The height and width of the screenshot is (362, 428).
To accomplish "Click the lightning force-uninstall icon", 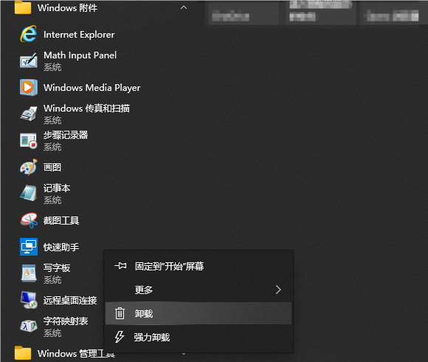I will point(120,337).
